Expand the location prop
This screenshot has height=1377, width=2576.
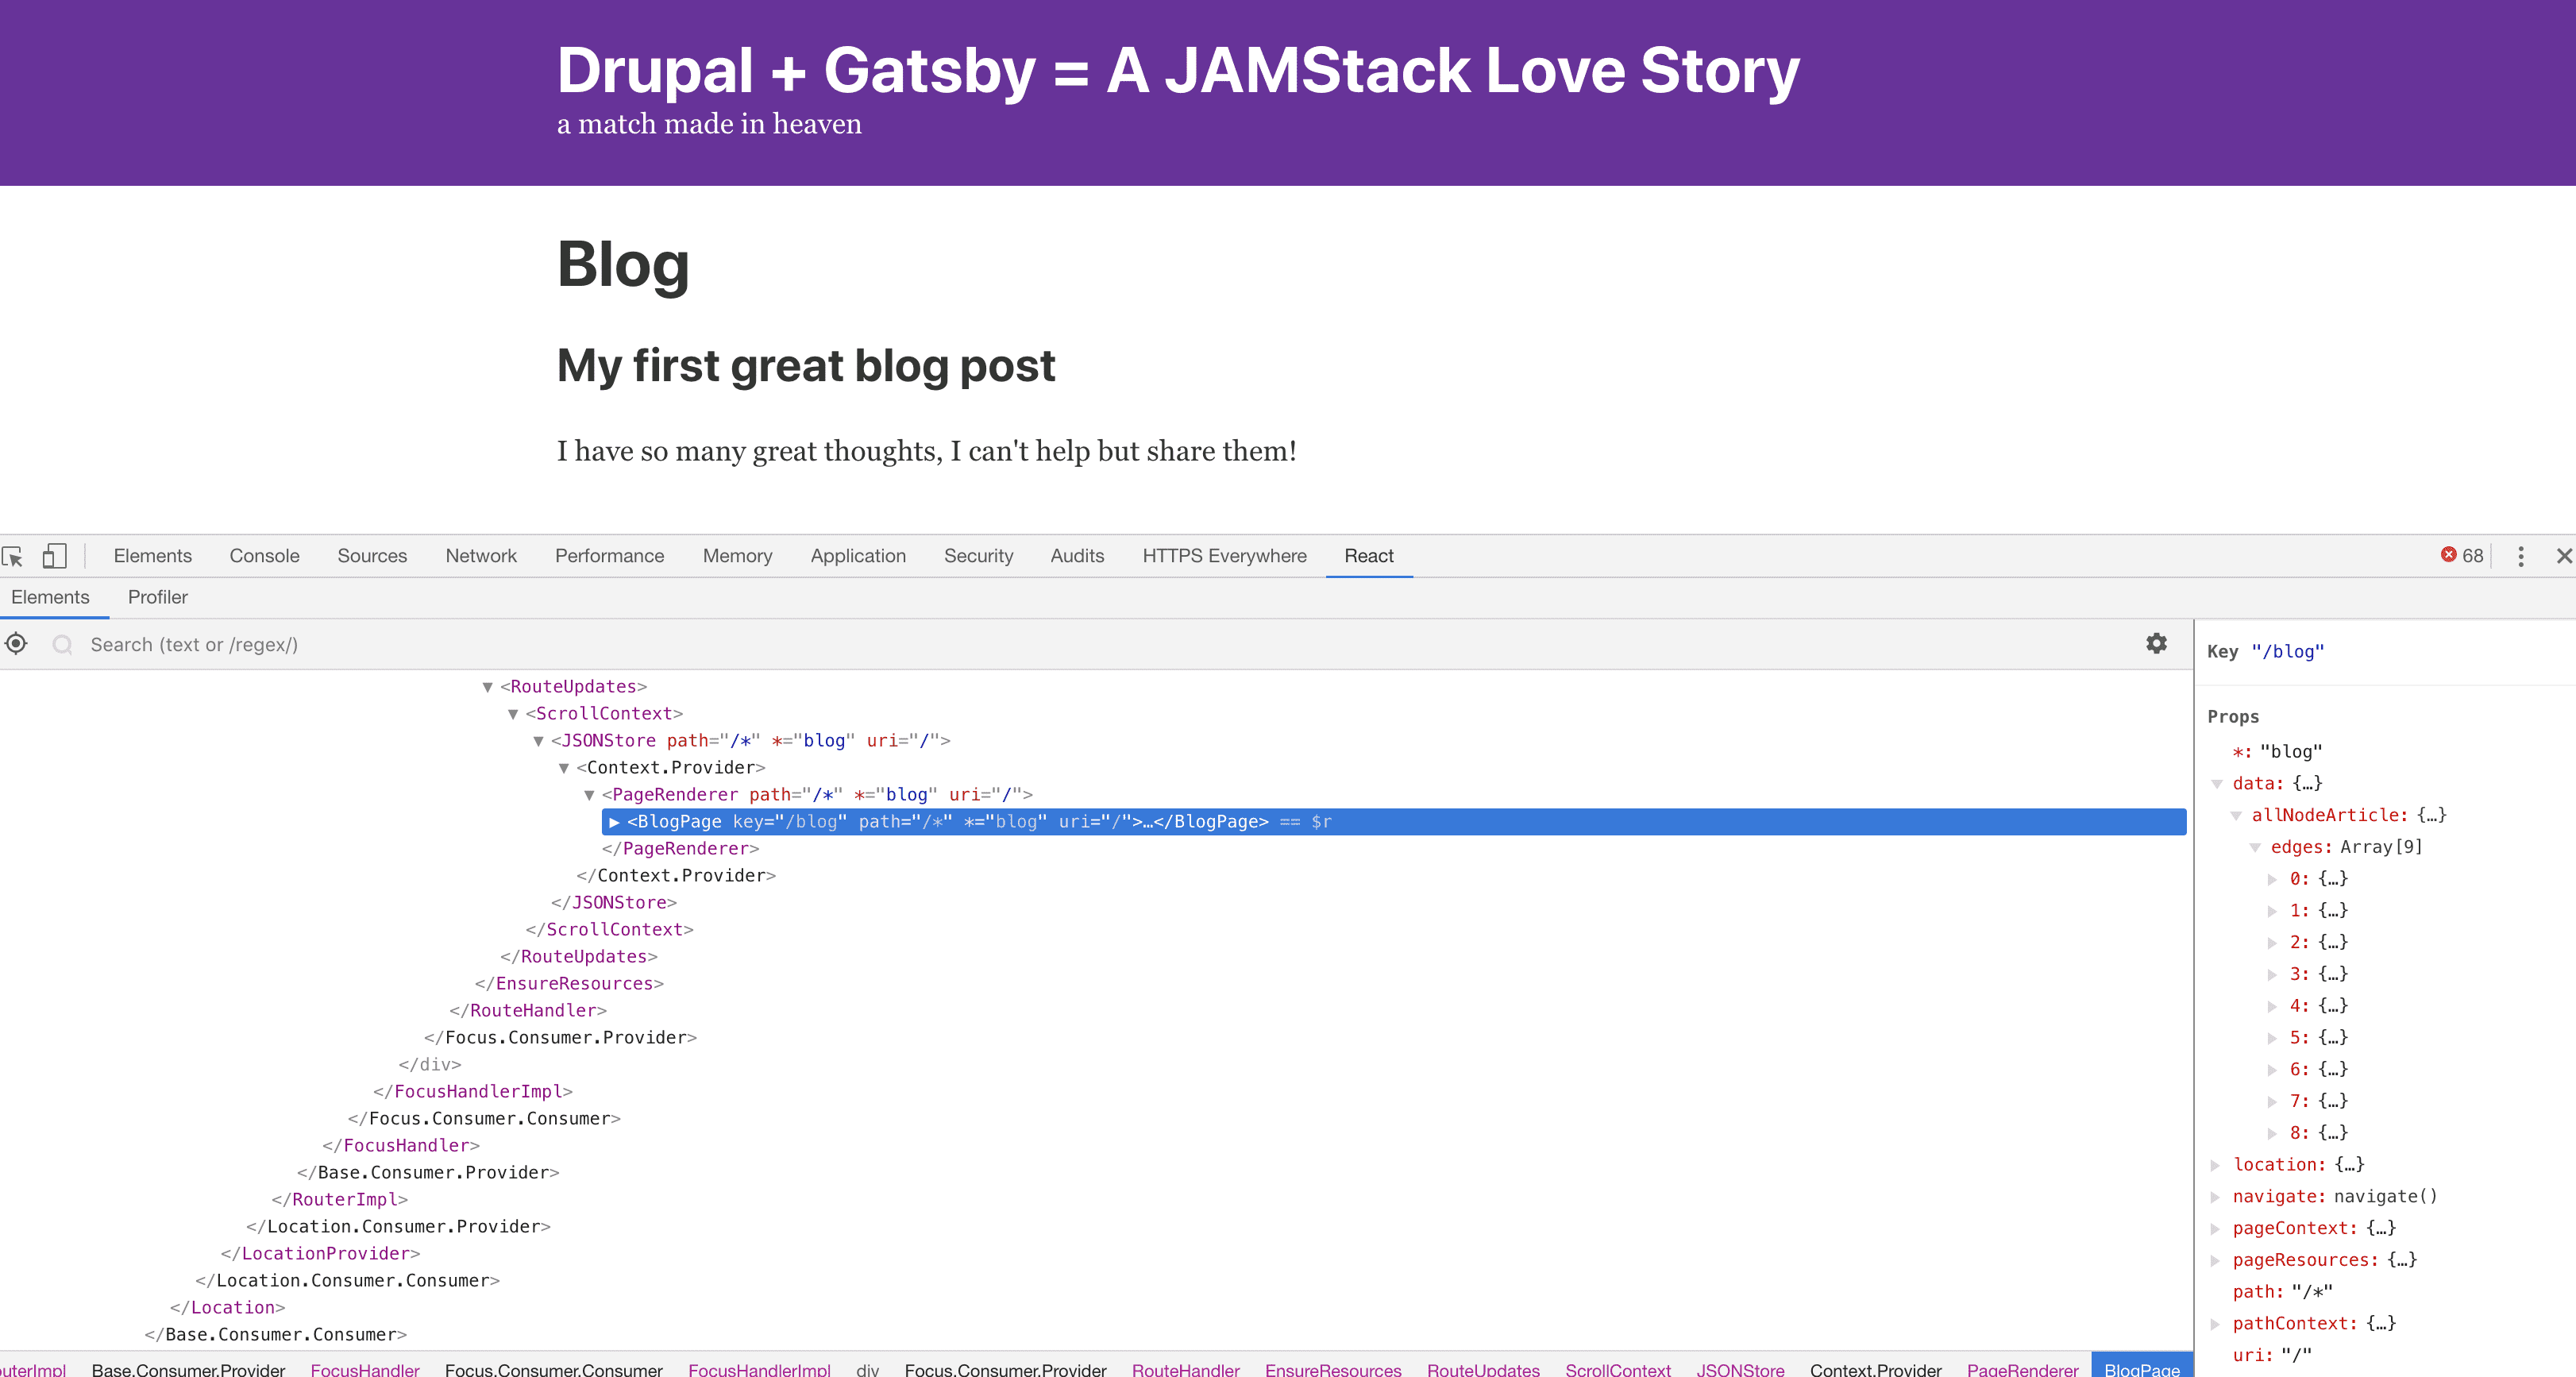[x=2216, y=1164]
